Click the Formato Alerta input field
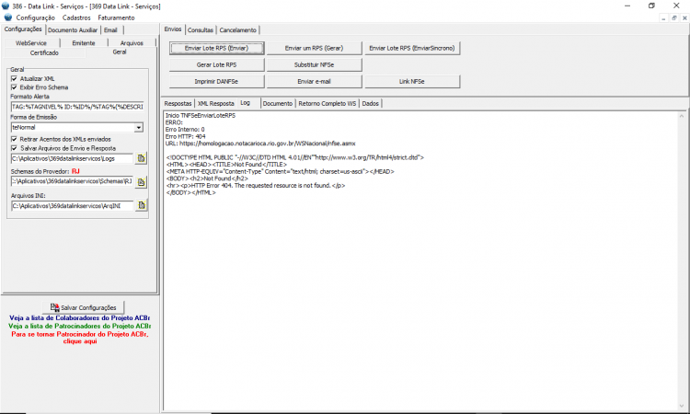This screenshot has height=414, width=690. tap(77, 107)
